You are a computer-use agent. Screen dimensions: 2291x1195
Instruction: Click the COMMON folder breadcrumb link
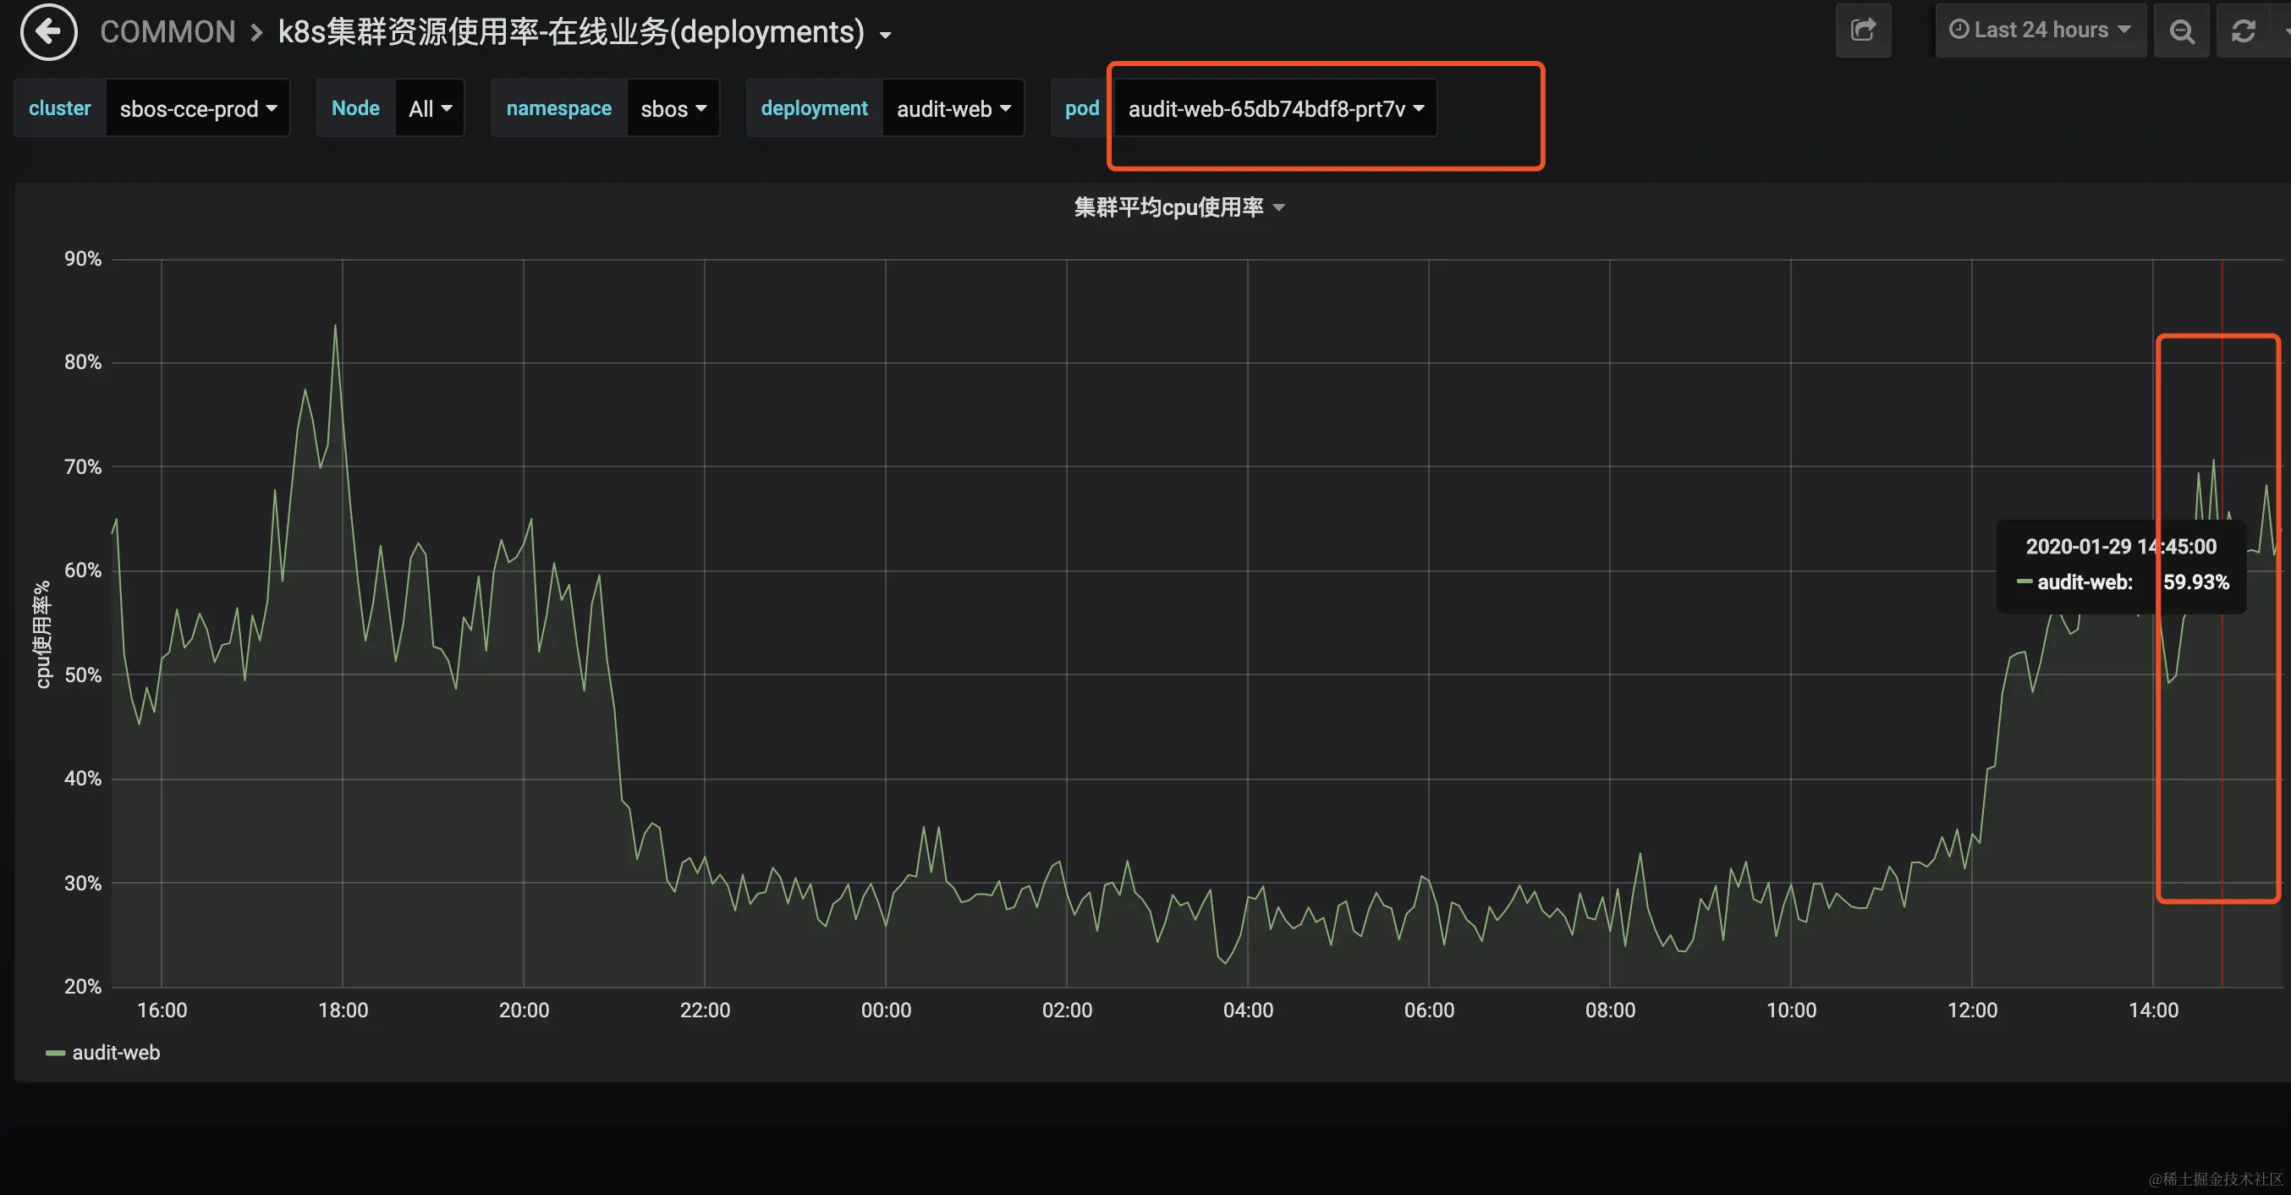coord(168,32)
